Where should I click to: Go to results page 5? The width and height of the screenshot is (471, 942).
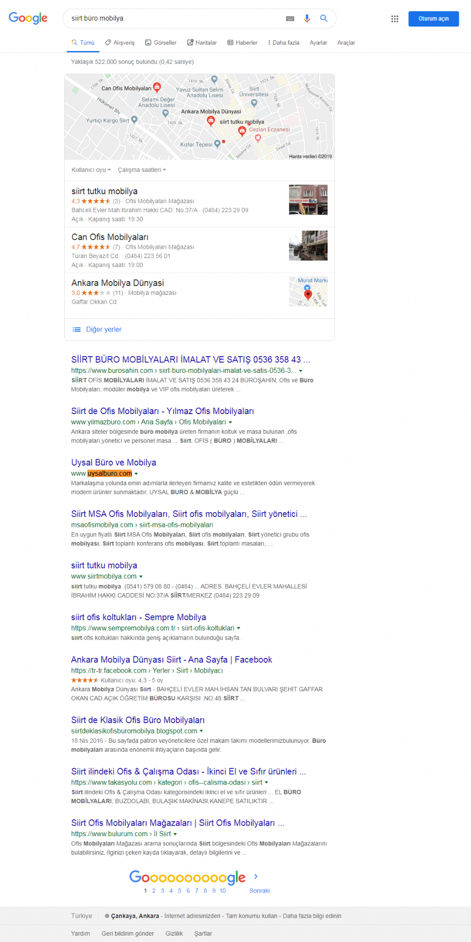(179, 891)
